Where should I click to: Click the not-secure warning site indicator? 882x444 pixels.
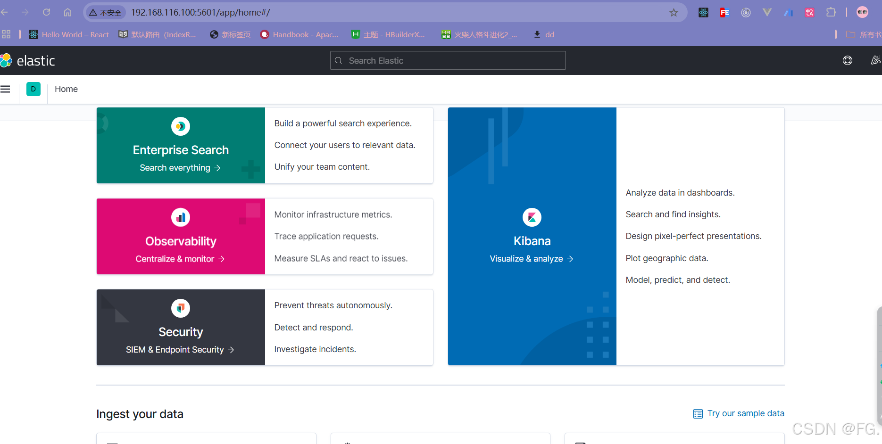[106, 13]
